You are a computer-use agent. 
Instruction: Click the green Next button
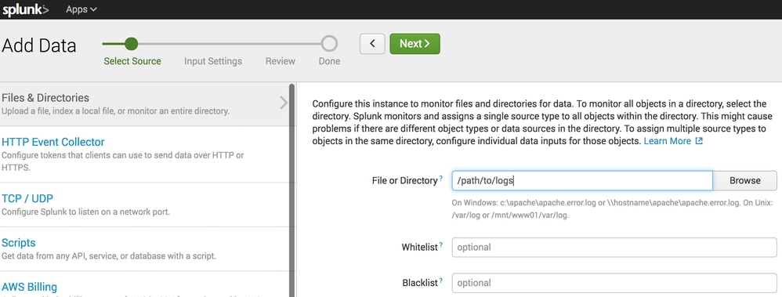tap(415, 44)
